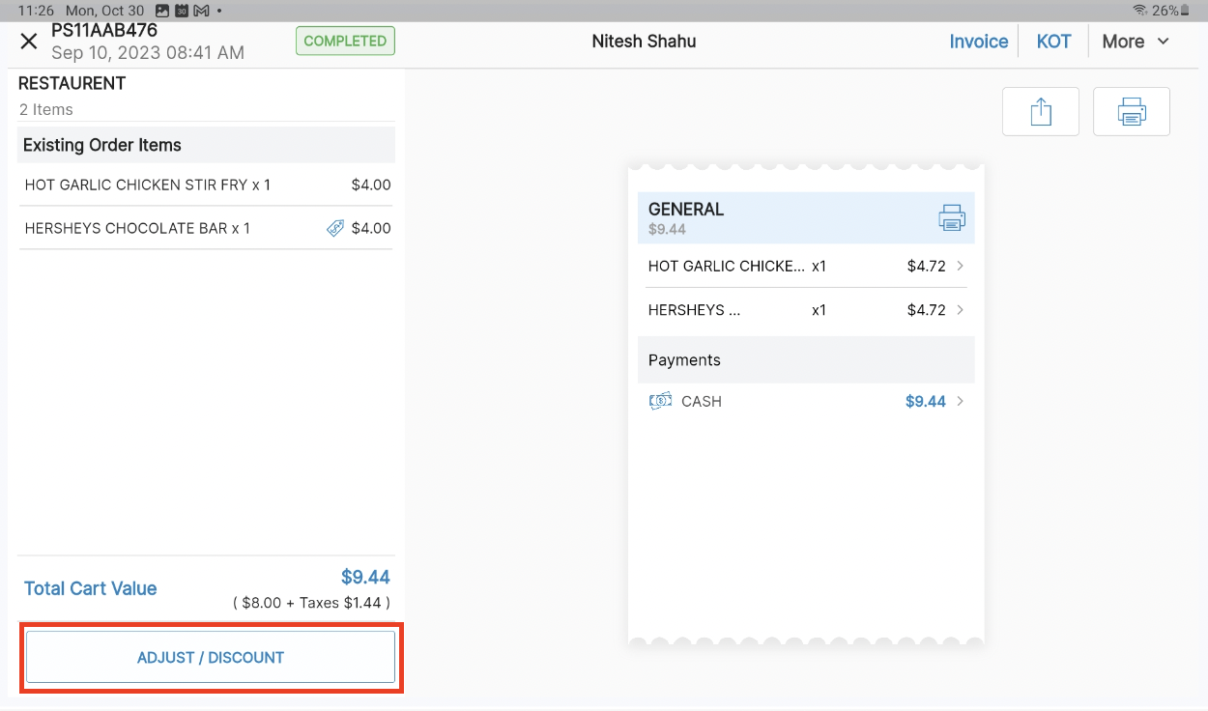
Task: Tap the calendar notification icon in status bar
Action: (x=182, y=11)
